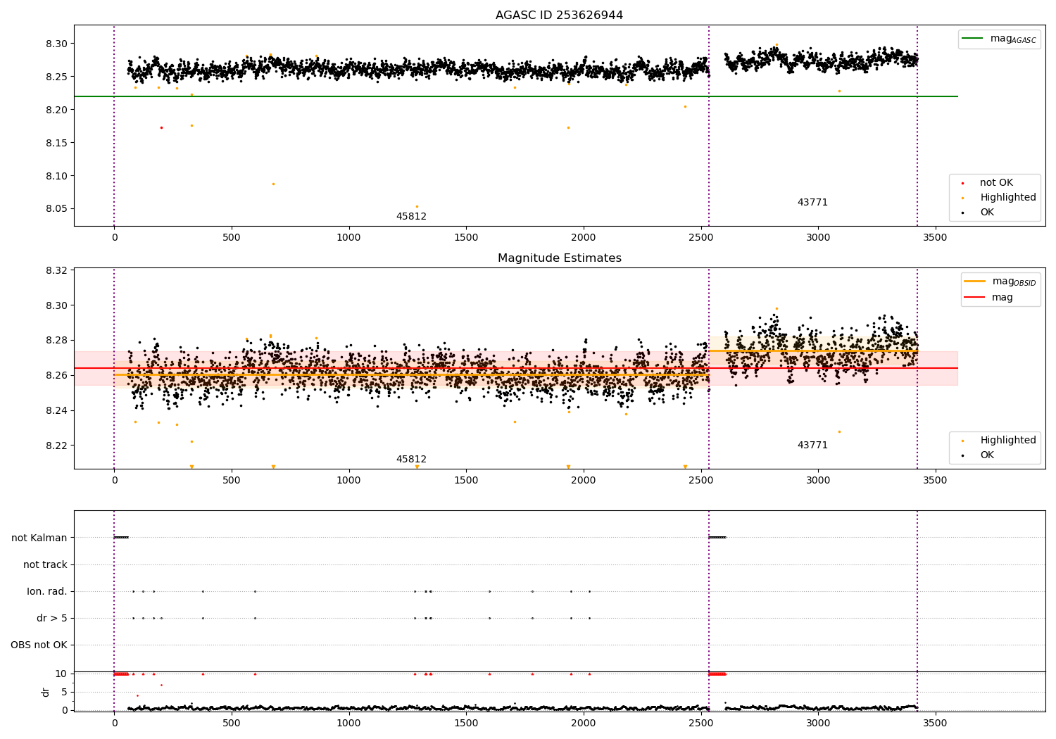
Task: Click the 3500 x-tick on the bottom plot
Action: click(x=935, y=723)
